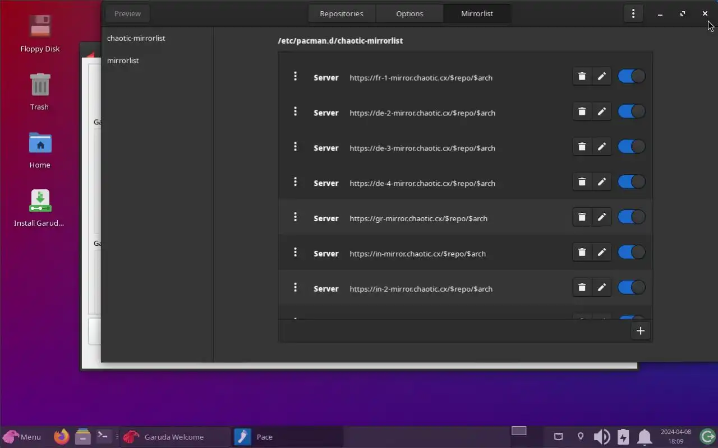This screenshot has height=448, width=718.
Task: Add a new mirror with plus button
Action: [x=640, y=331]
